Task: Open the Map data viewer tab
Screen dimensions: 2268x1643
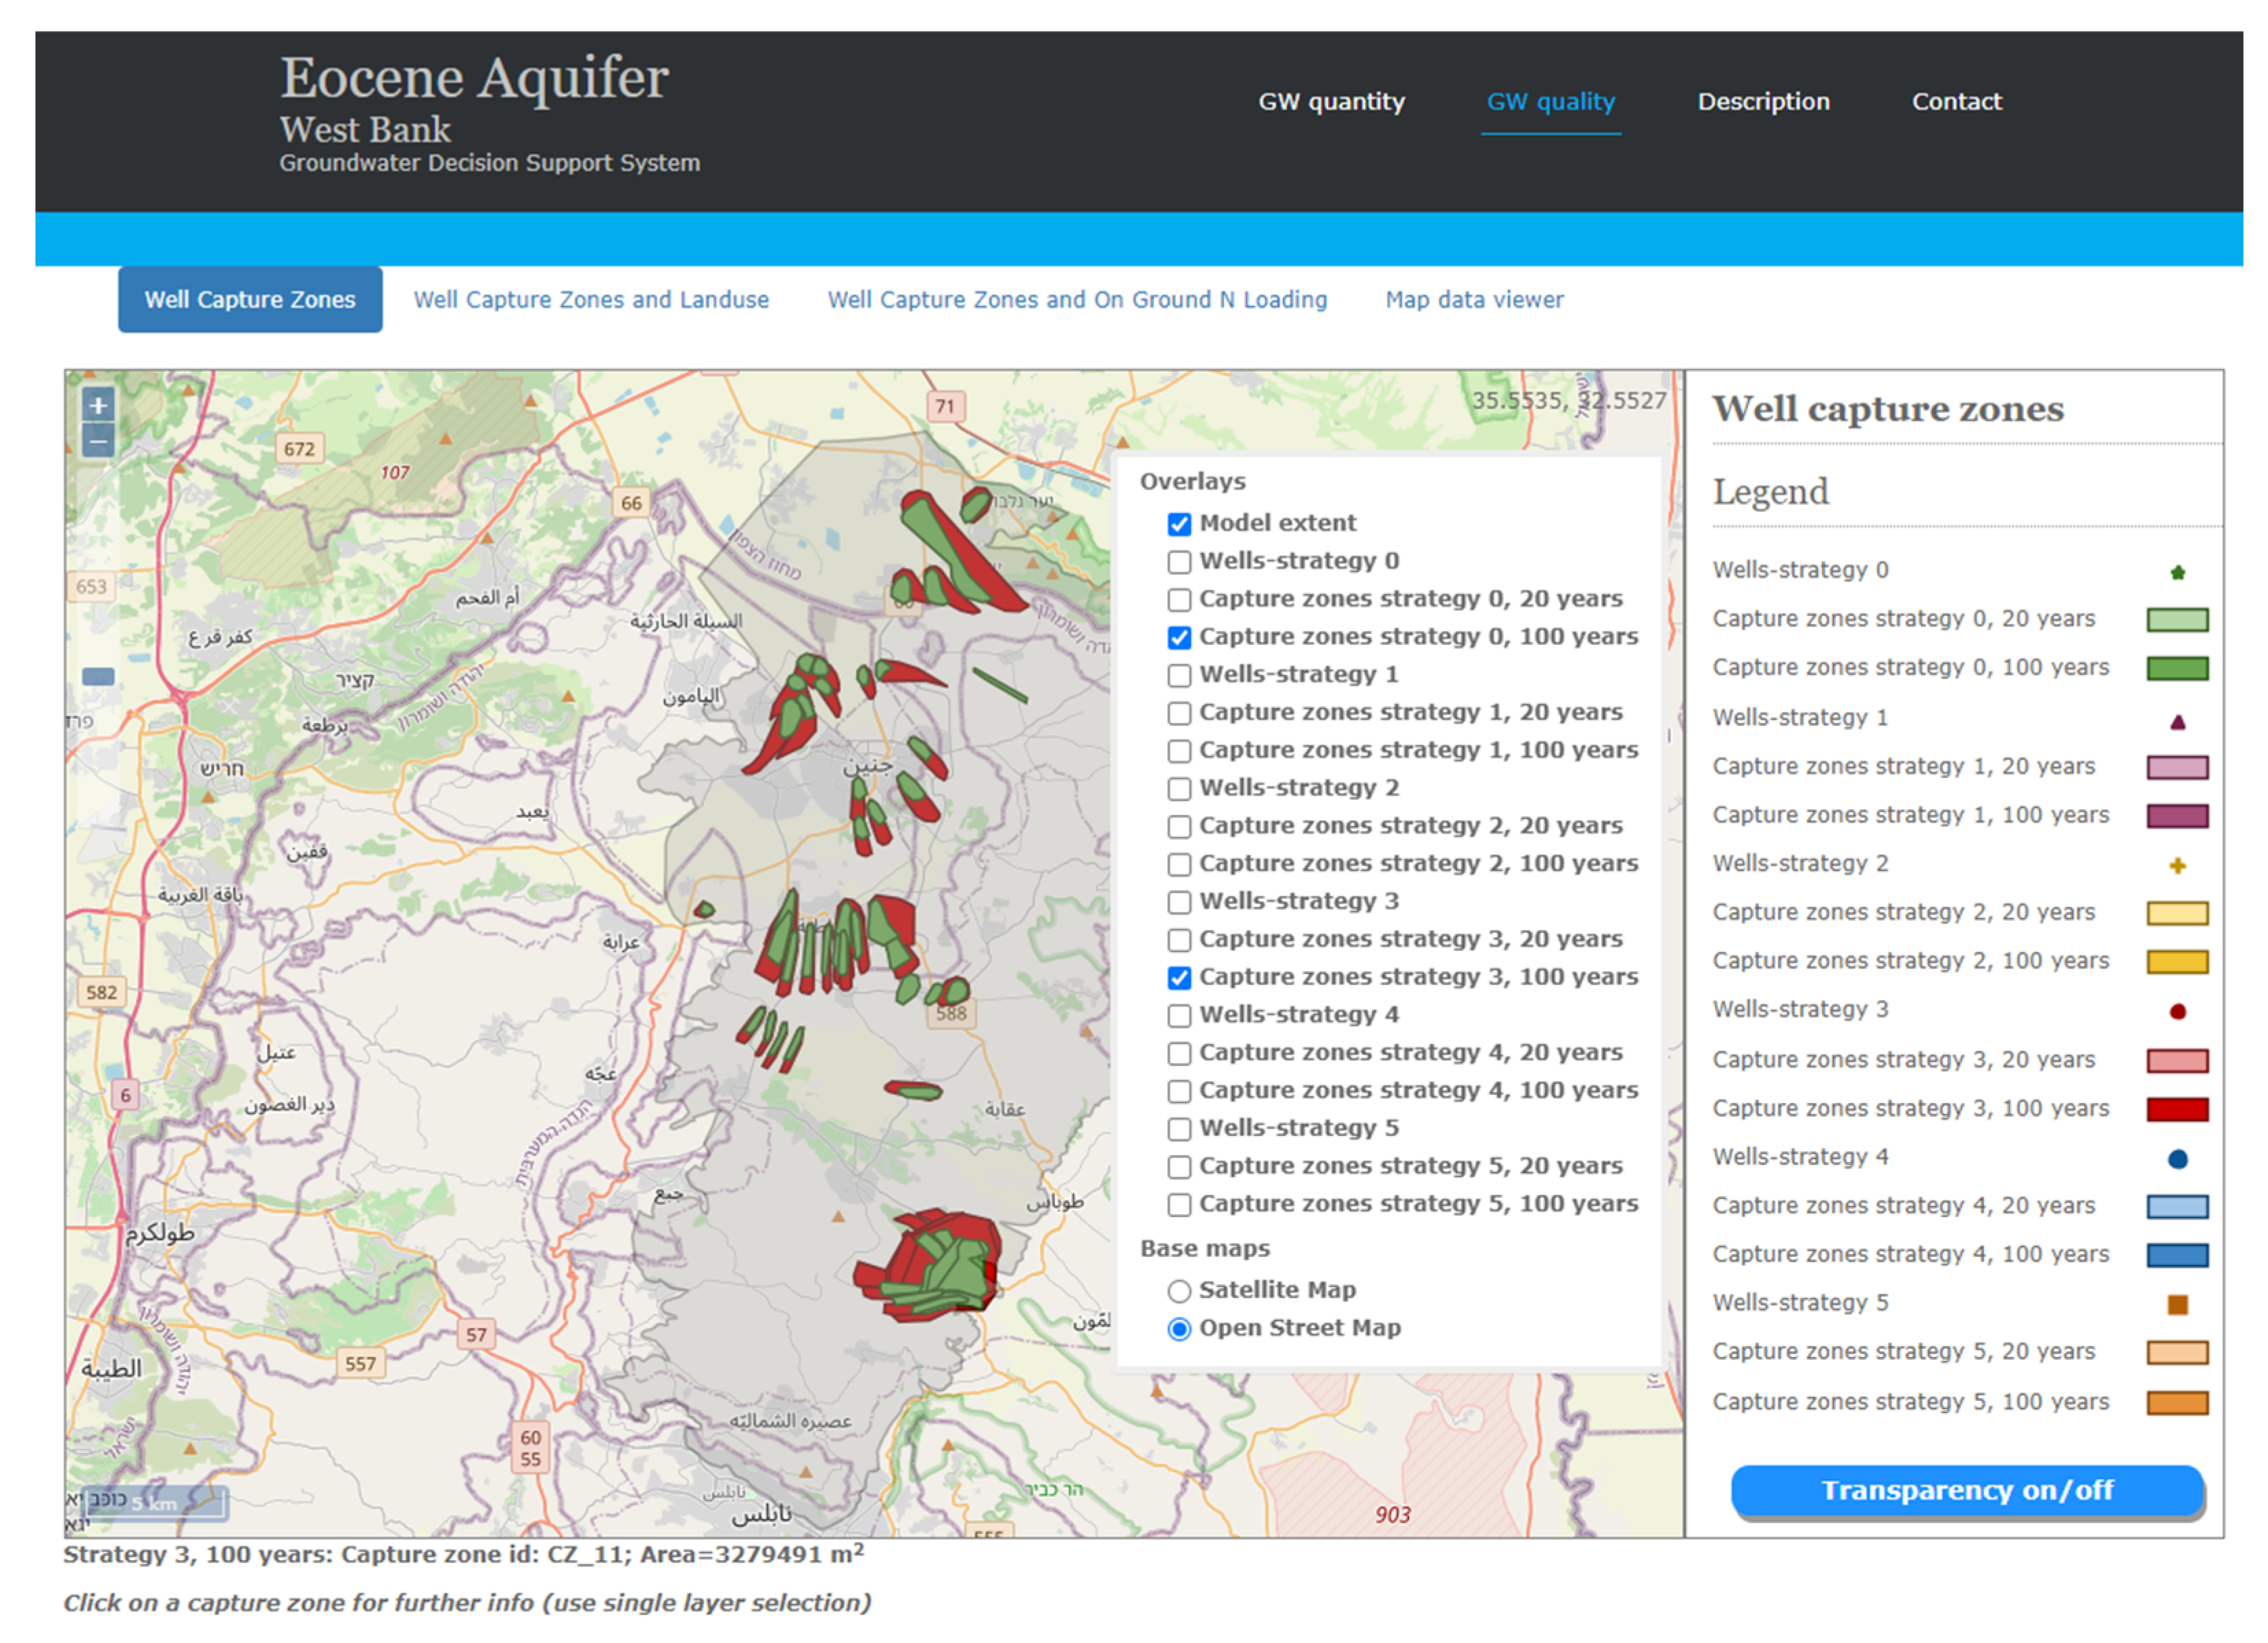Action: (x=1474, y=300)
